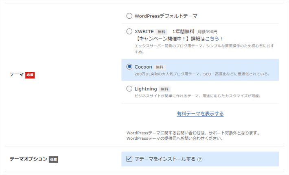Click the 無料 badge beside Cocoon

click(x=160, y=67)
